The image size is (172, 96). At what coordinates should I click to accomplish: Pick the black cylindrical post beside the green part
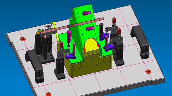[x=101, y=29]
